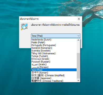Click the setup computer icon
The image size is (103, 95).
[x=24, y=27]
